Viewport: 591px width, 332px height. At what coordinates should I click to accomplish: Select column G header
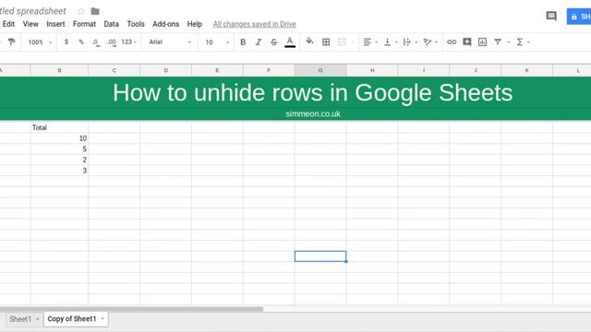tap(320, 70)
